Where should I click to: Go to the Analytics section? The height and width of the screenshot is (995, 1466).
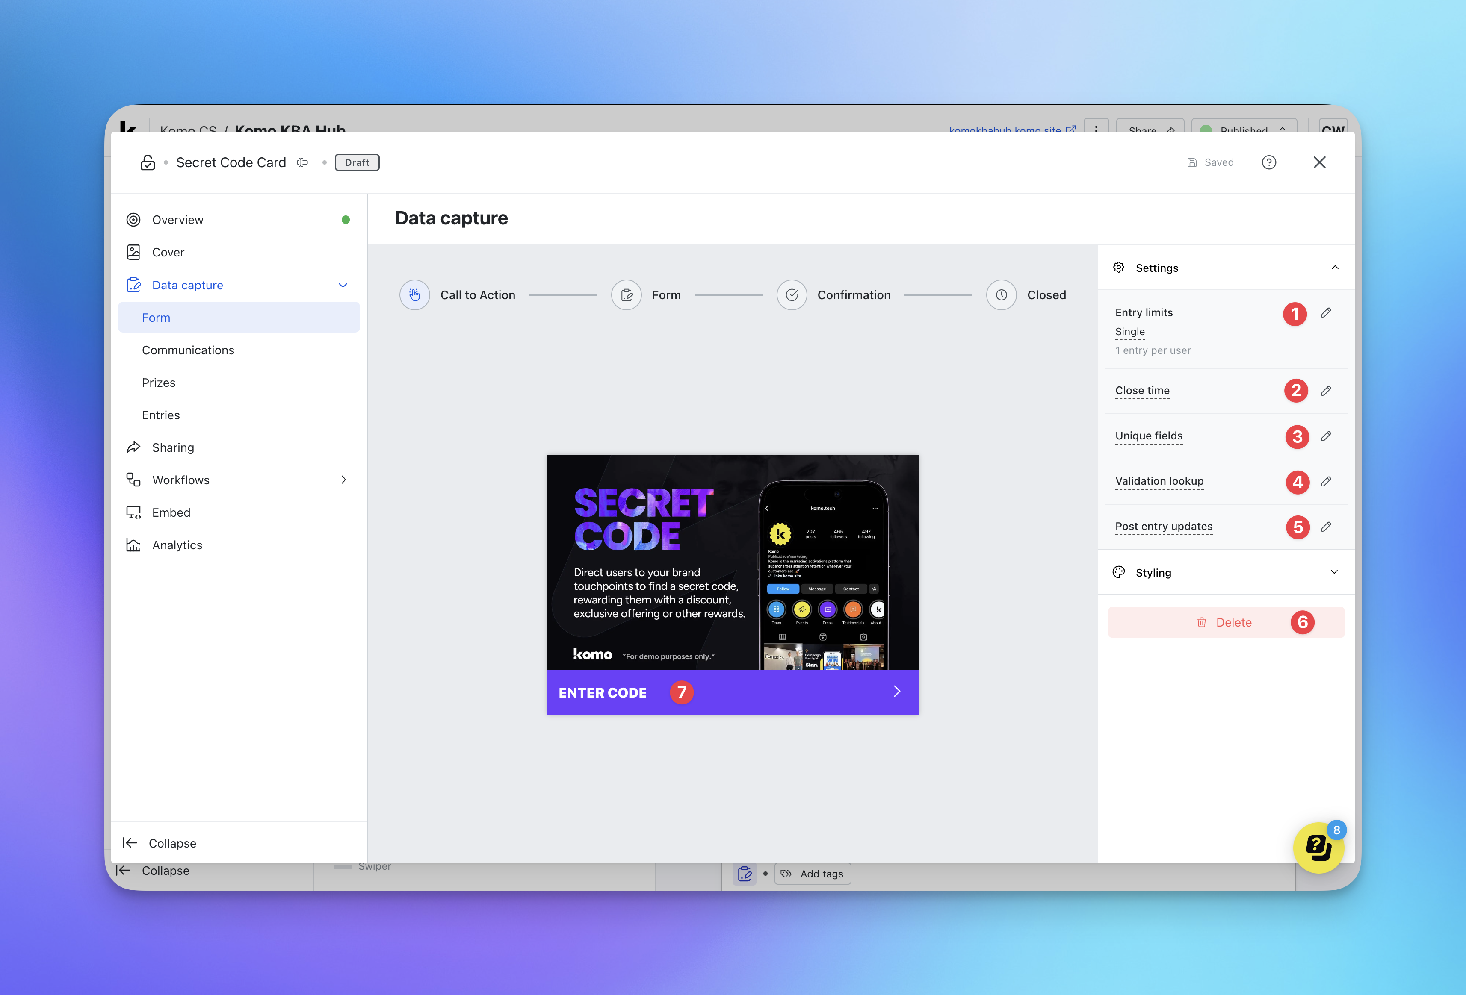pos(177,545)
